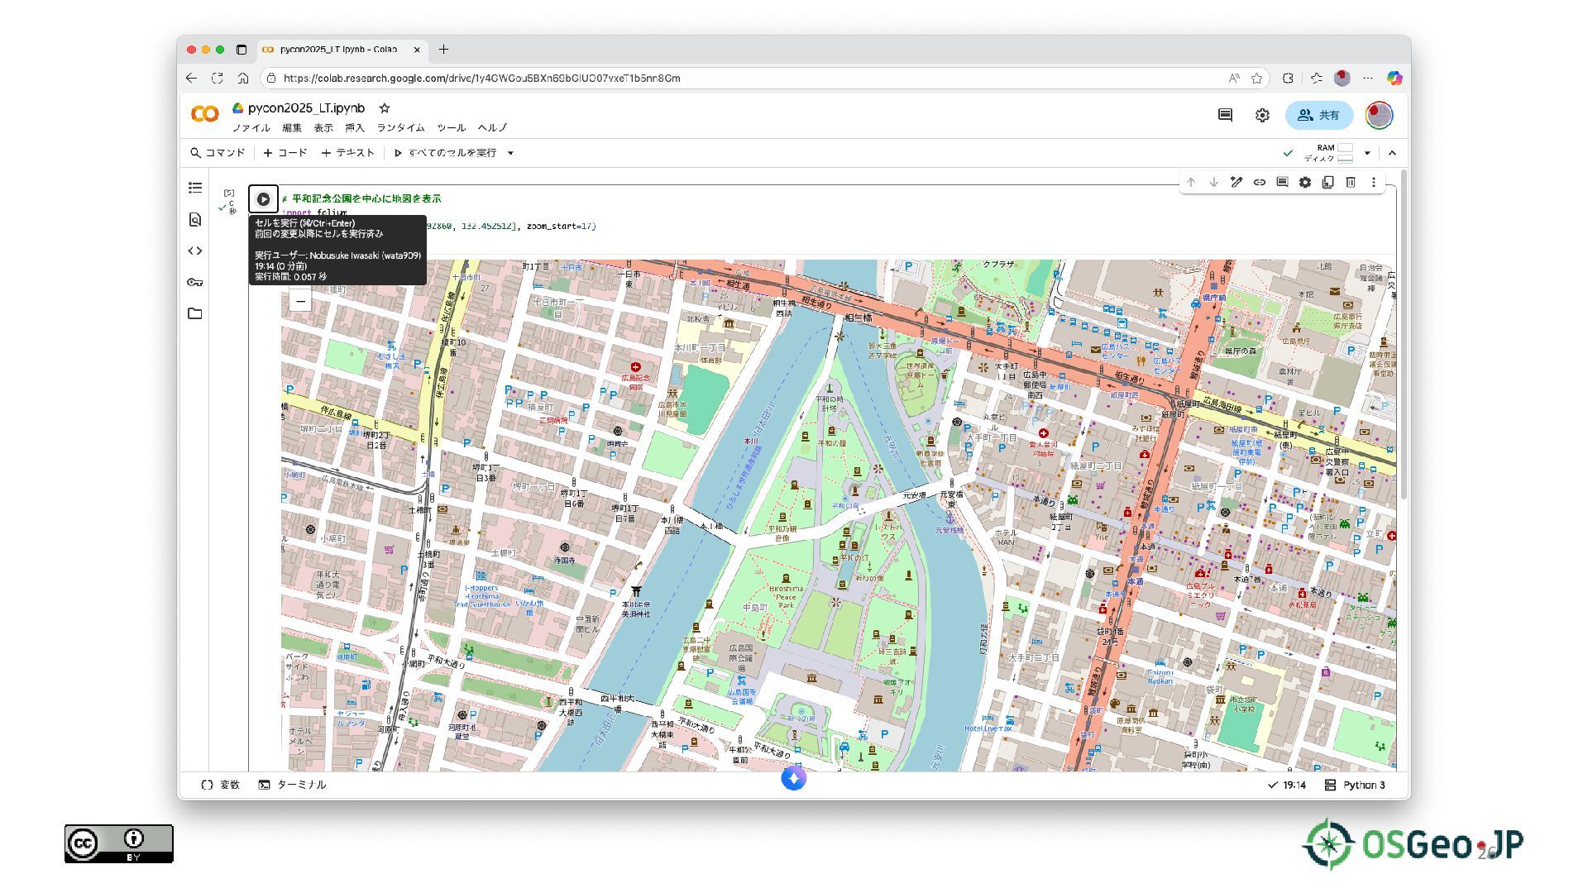The image size is (1588, 893).
Task: Mirror cell in tab icon
Action: point(1327,182)
